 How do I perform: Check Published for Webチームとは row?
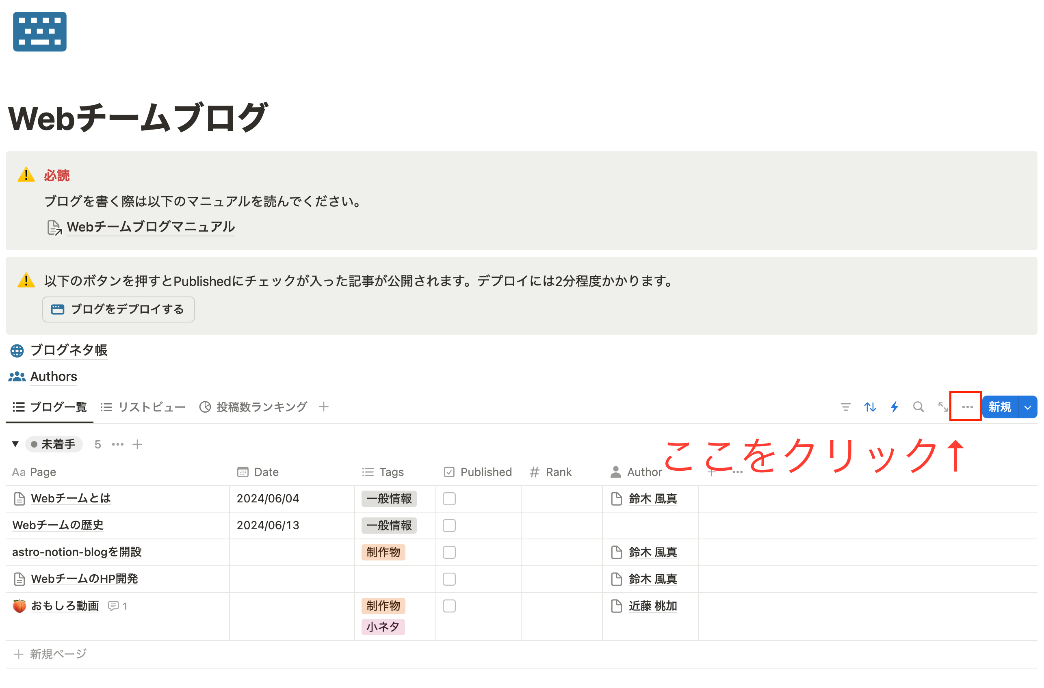point(449,499)
